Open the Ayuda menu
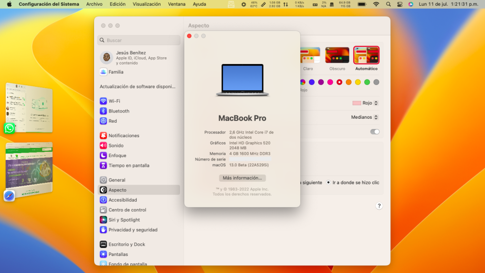The image size is (485, 273). tap(199, 4)
